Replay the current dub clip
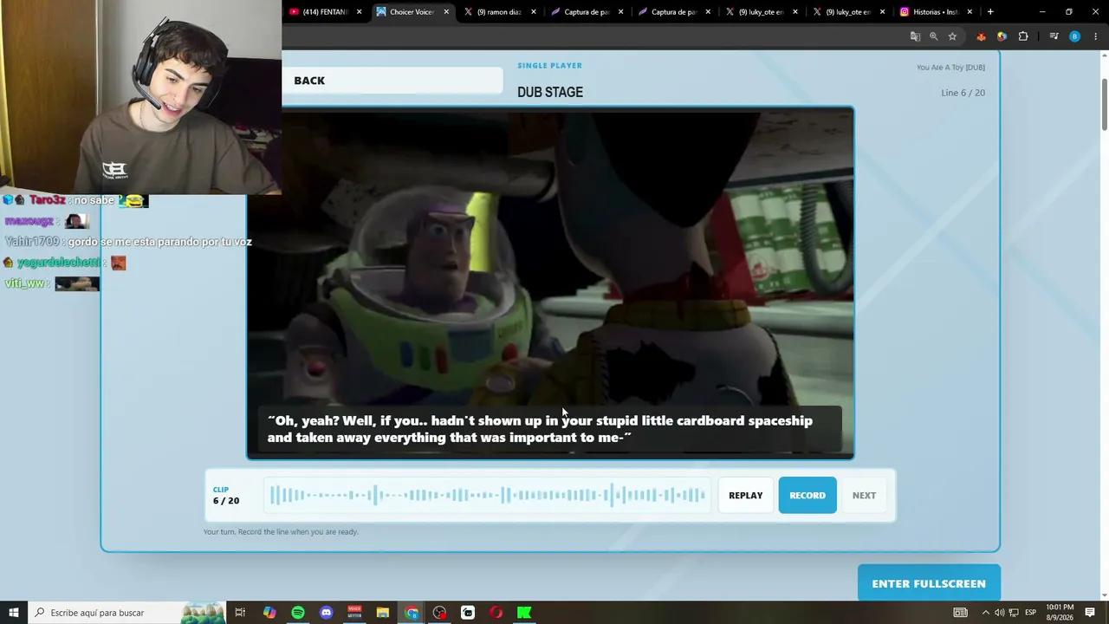1109x624 pixels. click(x=745, y=495)
